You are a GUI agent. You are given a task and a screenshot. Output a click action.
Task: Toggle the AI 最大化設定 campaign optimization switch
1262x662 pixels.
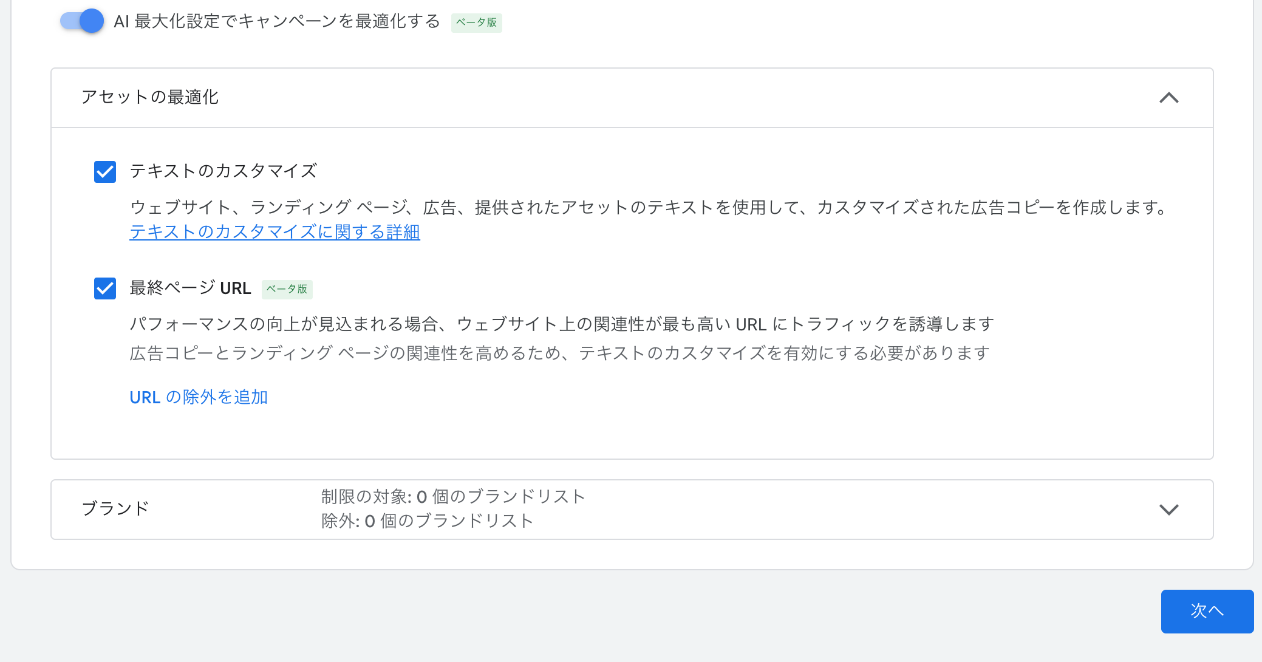(82, 21)
